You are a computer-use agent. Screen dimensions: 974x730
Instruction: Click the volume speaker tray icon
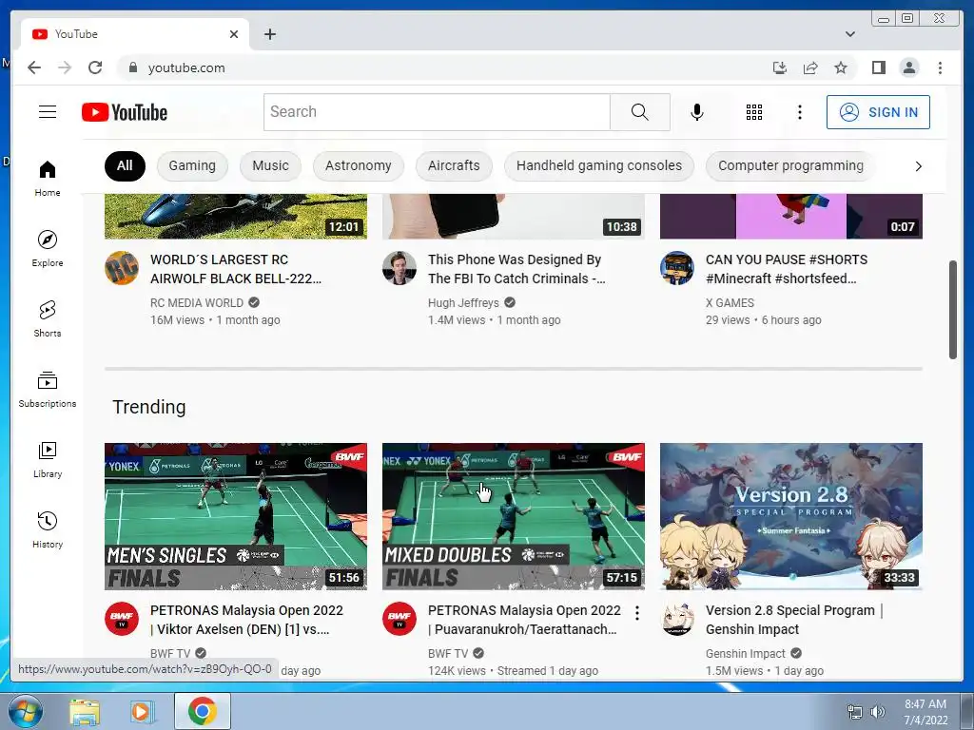click(x=878, y=712)
